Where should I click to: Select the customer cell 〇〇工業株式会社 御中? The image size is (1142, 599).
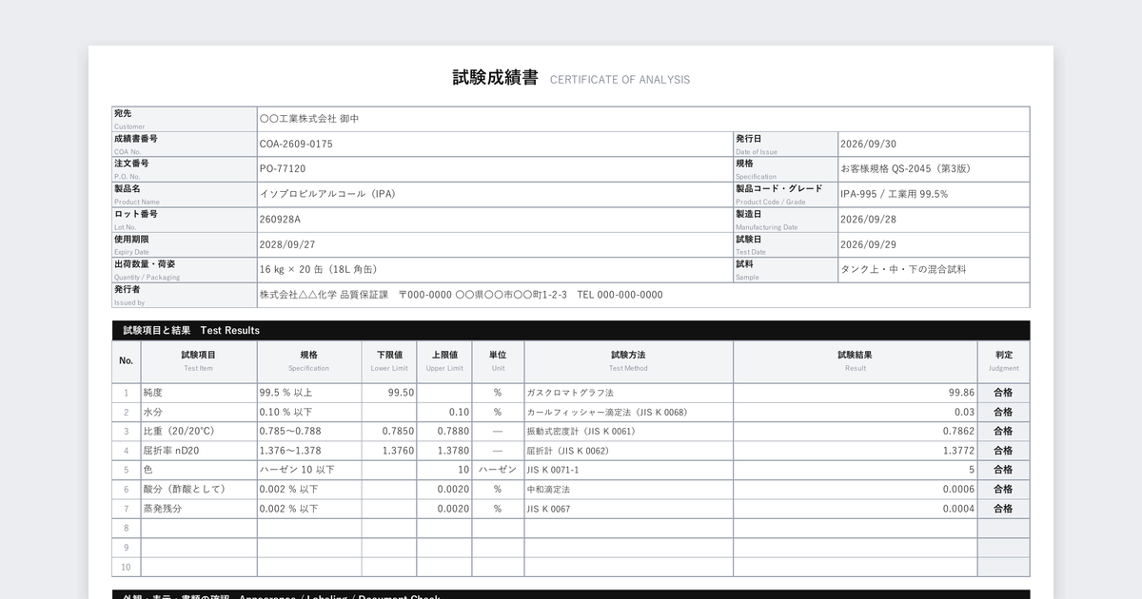coord(643,119)
